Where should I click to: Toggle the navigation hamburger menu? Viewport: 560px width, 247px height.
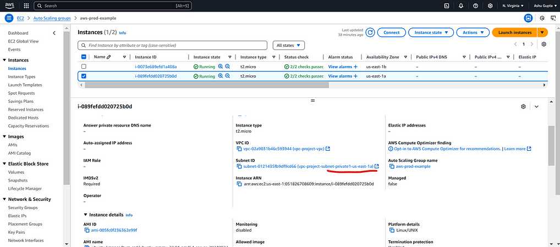click(x=9, y=18)
